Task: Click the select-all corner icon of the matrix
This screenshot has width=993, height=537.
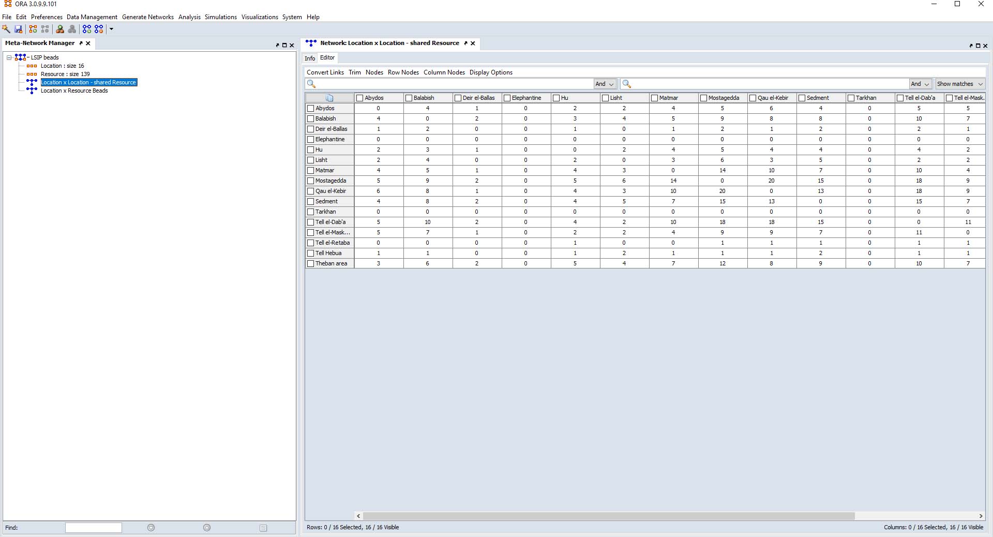Action: click(x=329, y=98)
